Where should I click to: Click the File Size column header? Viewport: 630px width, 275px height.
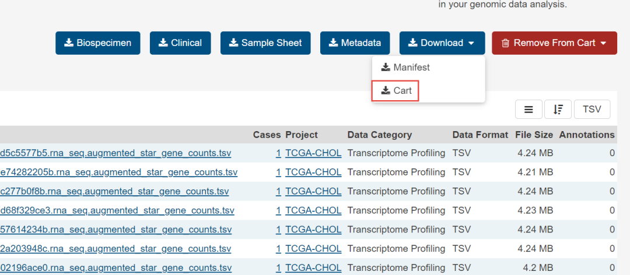coord(534,135)
